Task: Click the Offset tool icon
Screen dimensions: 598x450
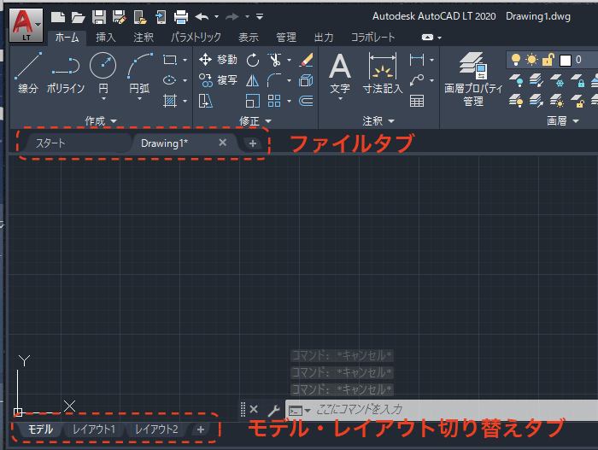Action: tap(306, 101)
